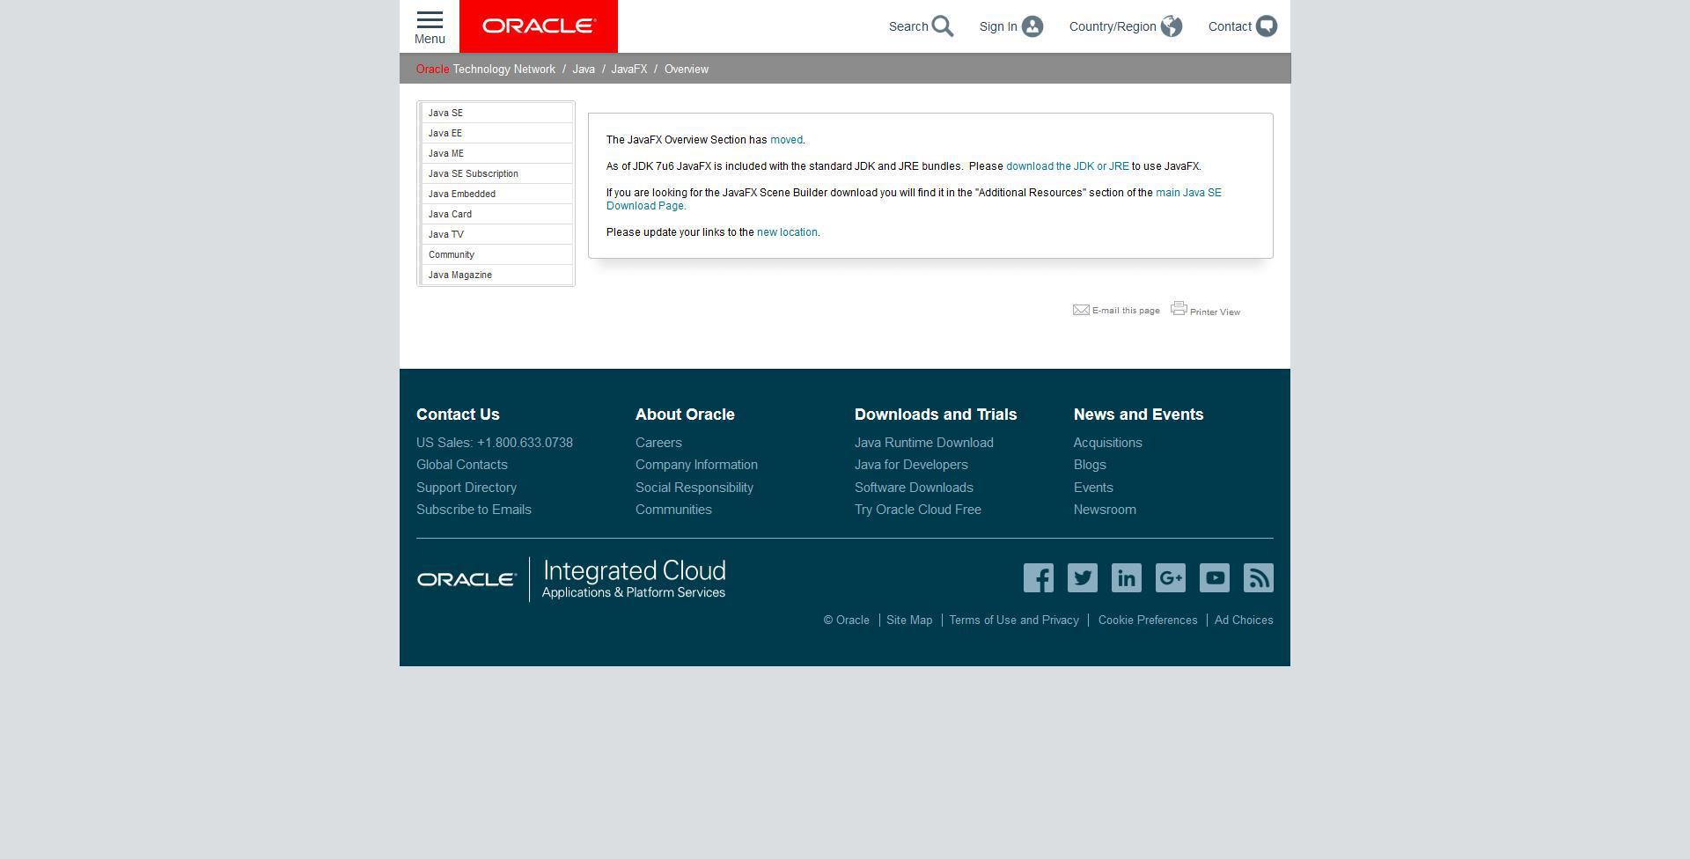Image resolution: width=1690 pixels, height=859 pixels.
Task: Open Oracle's LinkedIn icon
Action: [x=1127, y=578]
